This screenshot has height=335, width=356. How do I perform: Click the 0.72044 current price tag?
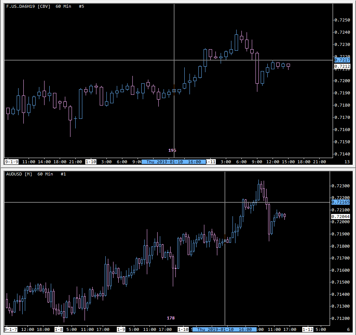pyautogui.click(x=340, y=217)
